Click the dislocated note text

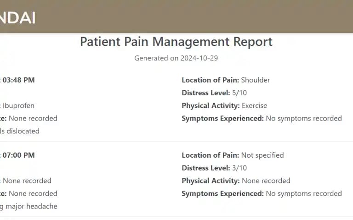[x=23, y=131]
